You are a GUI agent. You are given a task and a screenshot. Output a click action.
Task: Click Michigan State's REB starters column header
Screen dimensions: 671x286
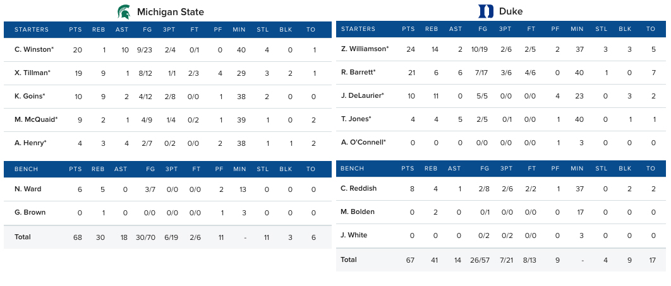98,29
